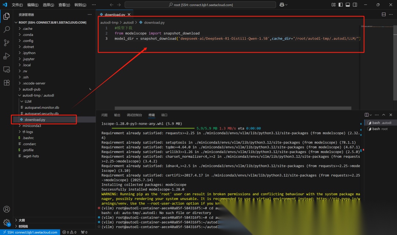This screenshot has width=397, height=235.
Task: Switch to the 问题 panel tab
Action: 104,115
